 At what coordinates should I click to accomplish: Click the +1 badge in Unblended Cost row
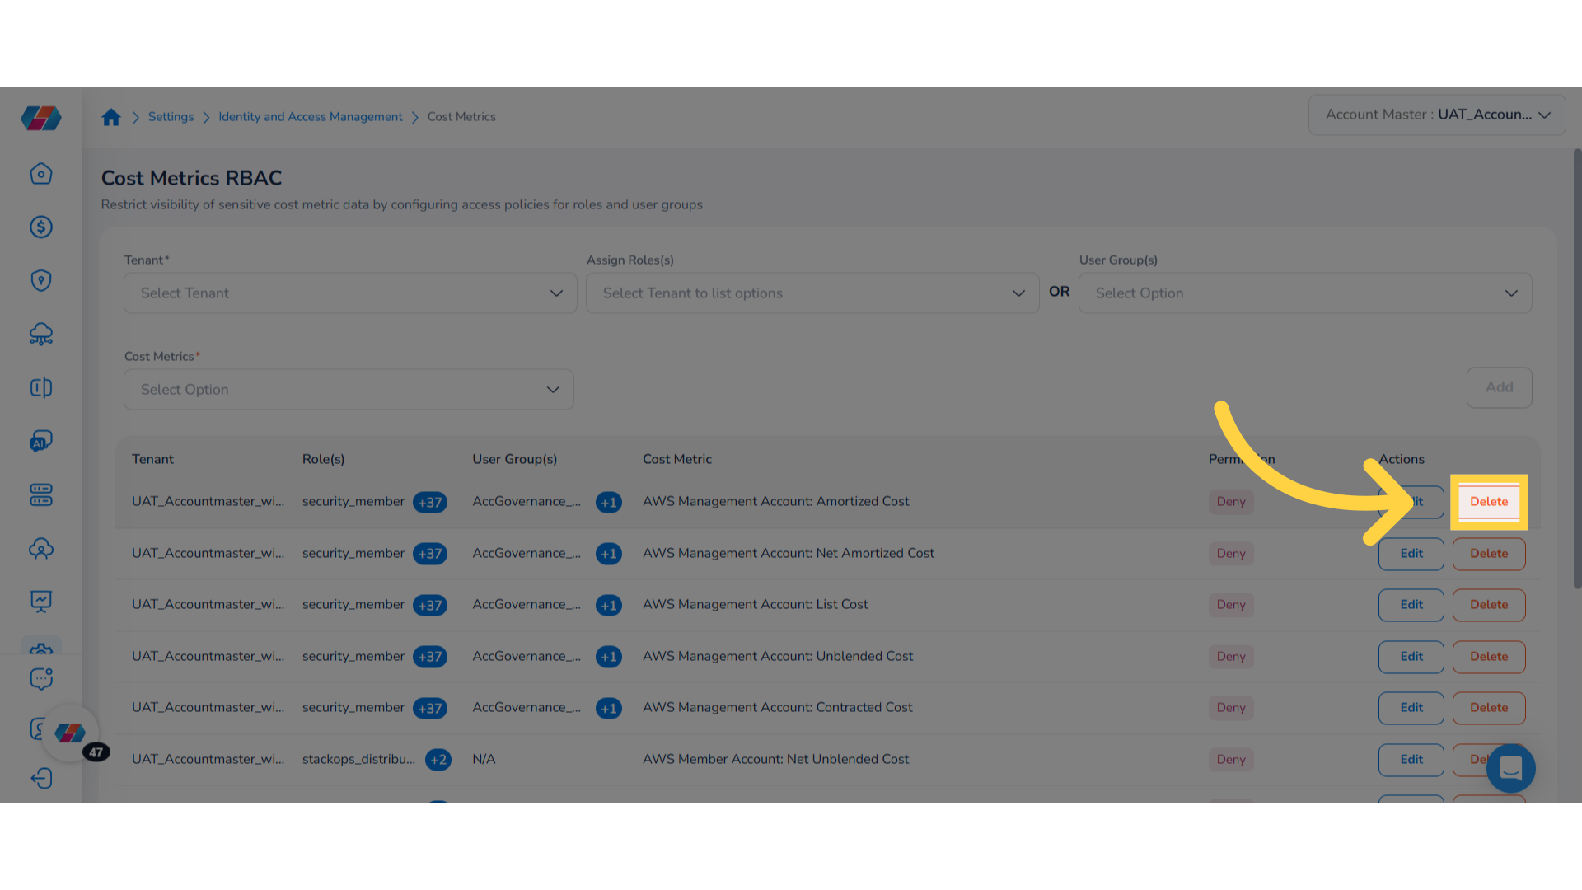click(x=609, y=657)
